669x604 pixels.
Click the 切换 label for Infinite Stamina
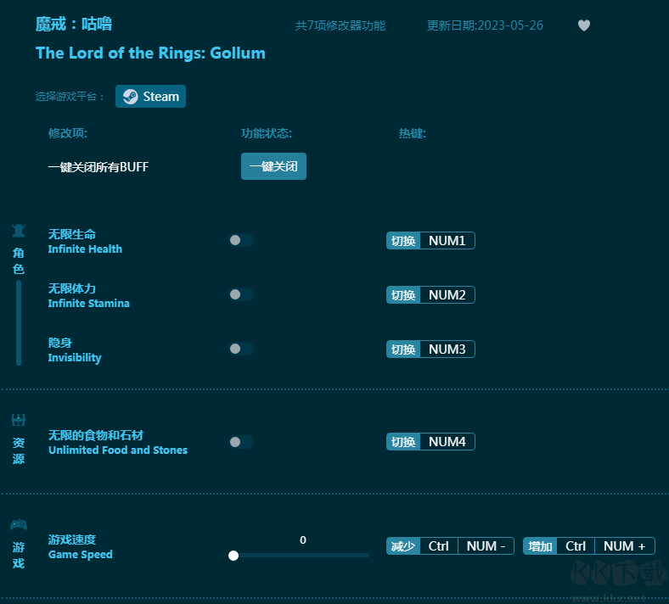pos(403,295)
